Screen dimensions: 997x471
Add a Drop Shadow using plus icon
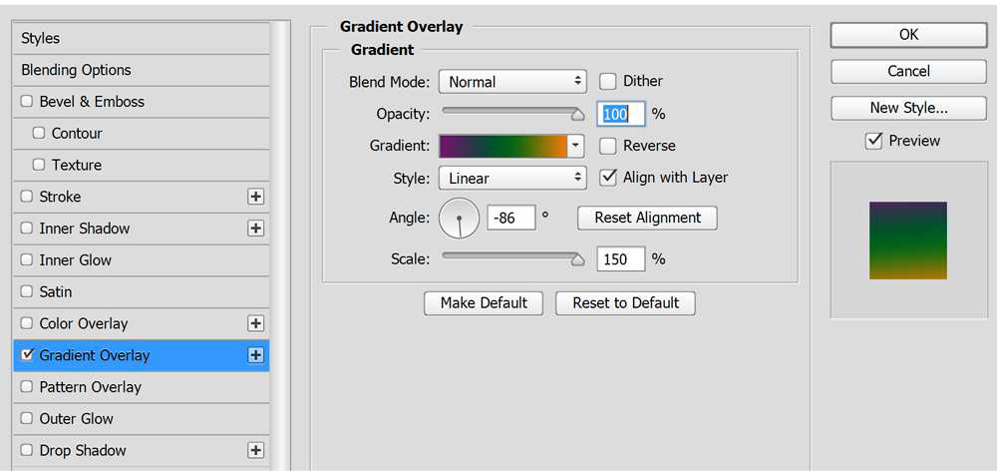pyautogui.click(x=255, y=450)
